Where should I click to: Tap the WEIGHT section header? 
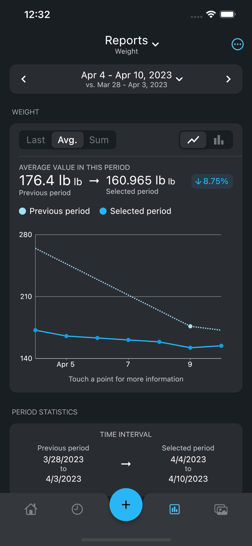click(25, 112)
